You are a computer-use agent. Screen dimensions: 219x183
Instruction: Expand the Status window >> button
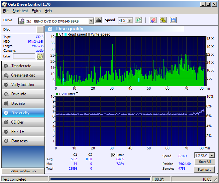point(23,171)
